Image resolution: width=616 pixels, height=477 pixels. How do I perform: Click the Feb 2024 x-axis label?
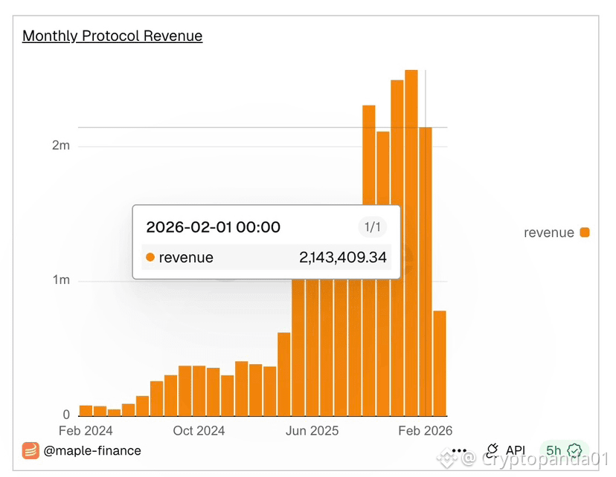click(86, 431)
